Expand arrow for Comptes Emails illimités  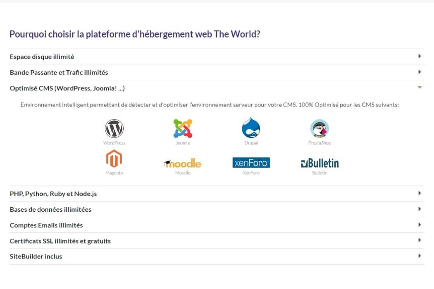420,225
